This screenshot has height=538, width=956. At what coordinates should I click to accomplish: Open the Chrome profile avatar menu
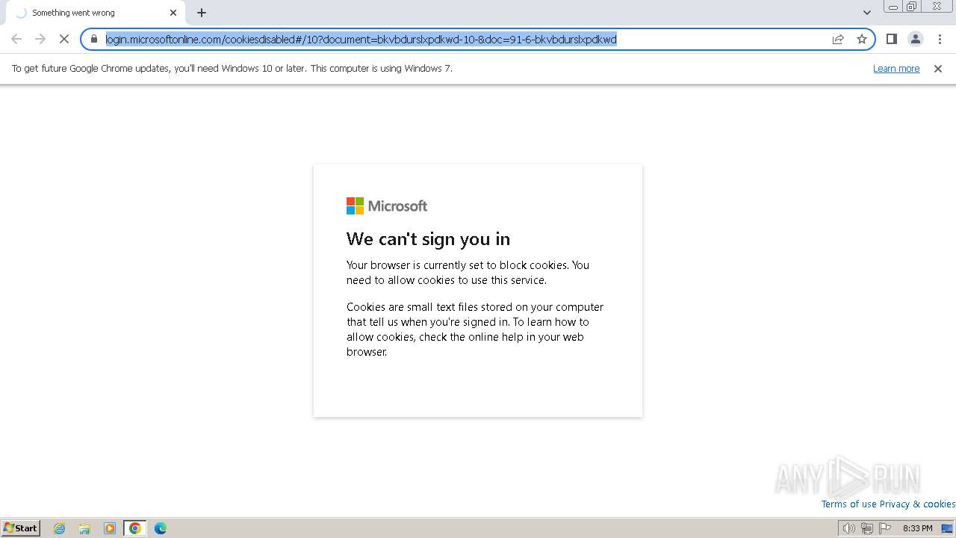tap(916, 39)
